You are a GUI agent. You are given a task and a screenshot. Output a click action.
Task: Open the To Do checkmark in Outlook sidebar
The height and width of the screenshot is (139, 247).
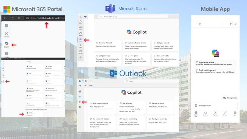(80, 96)
